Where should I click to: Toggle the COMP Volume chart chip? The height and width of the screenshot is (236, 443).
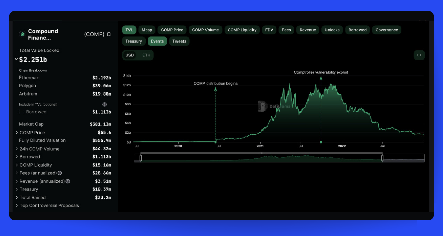205,30
